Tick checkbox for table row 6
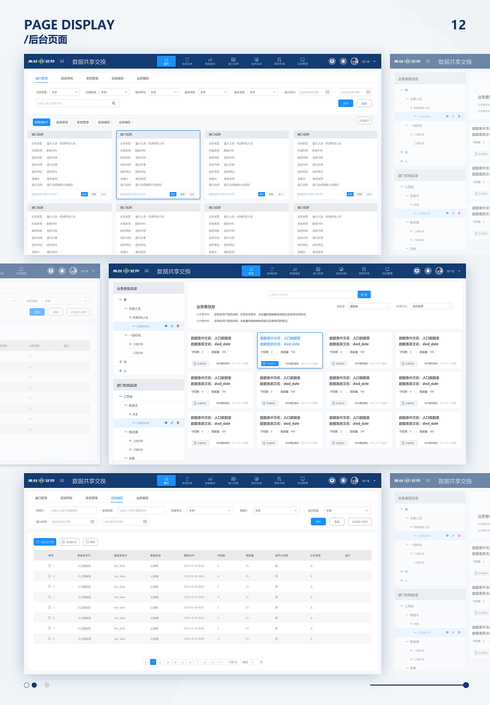The image size is (490, 705). click(x=49, y=618)
